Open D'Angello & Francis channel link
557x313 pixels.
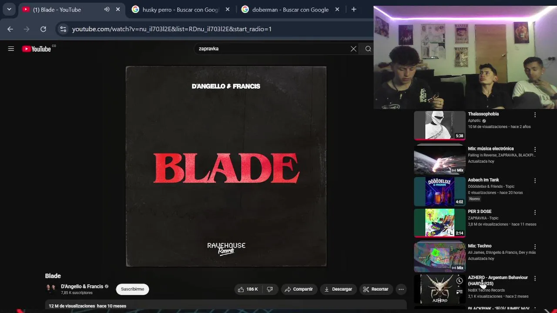82,286
